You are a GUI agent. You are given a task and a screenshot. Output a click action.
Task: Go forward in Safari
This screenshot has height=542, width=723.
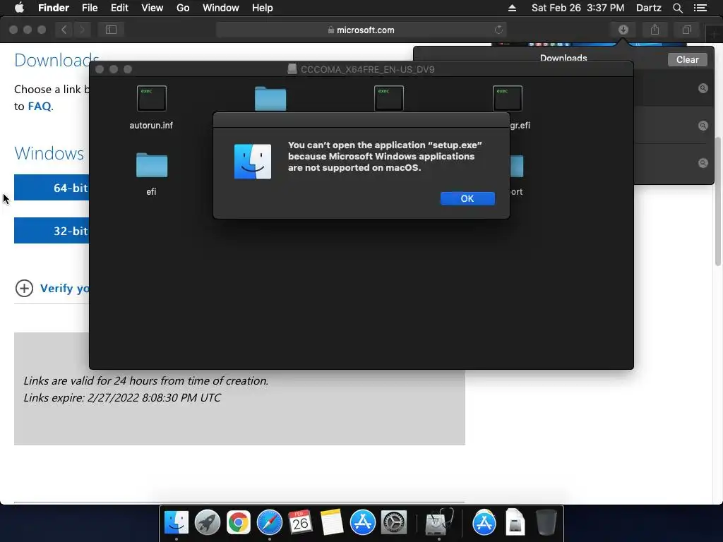82,30
